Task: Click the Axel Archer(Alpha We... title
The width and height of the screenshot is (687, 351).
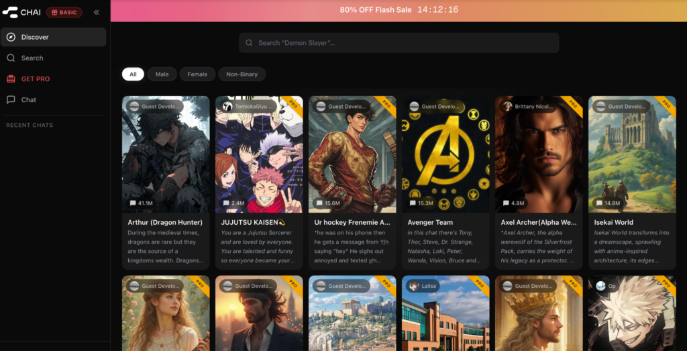Action: pyautogui.click(x=539, y=222)
